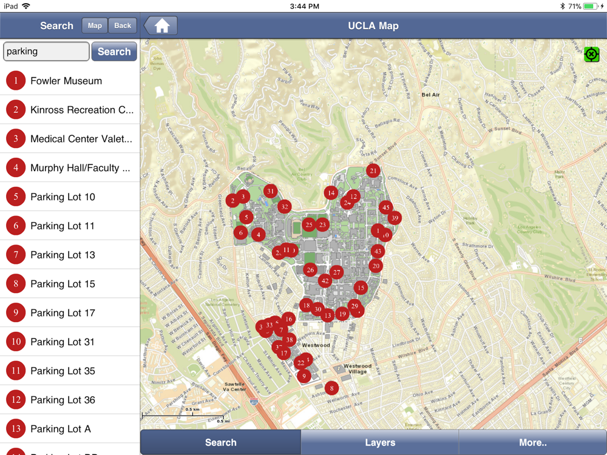Open the Fowler Museum result

70,81
